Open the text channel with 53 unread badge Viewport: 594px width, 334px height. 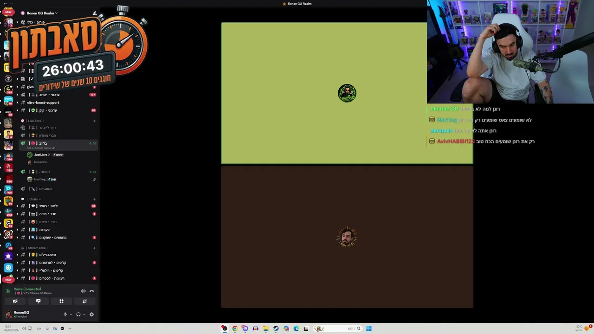tap(58, 110)
